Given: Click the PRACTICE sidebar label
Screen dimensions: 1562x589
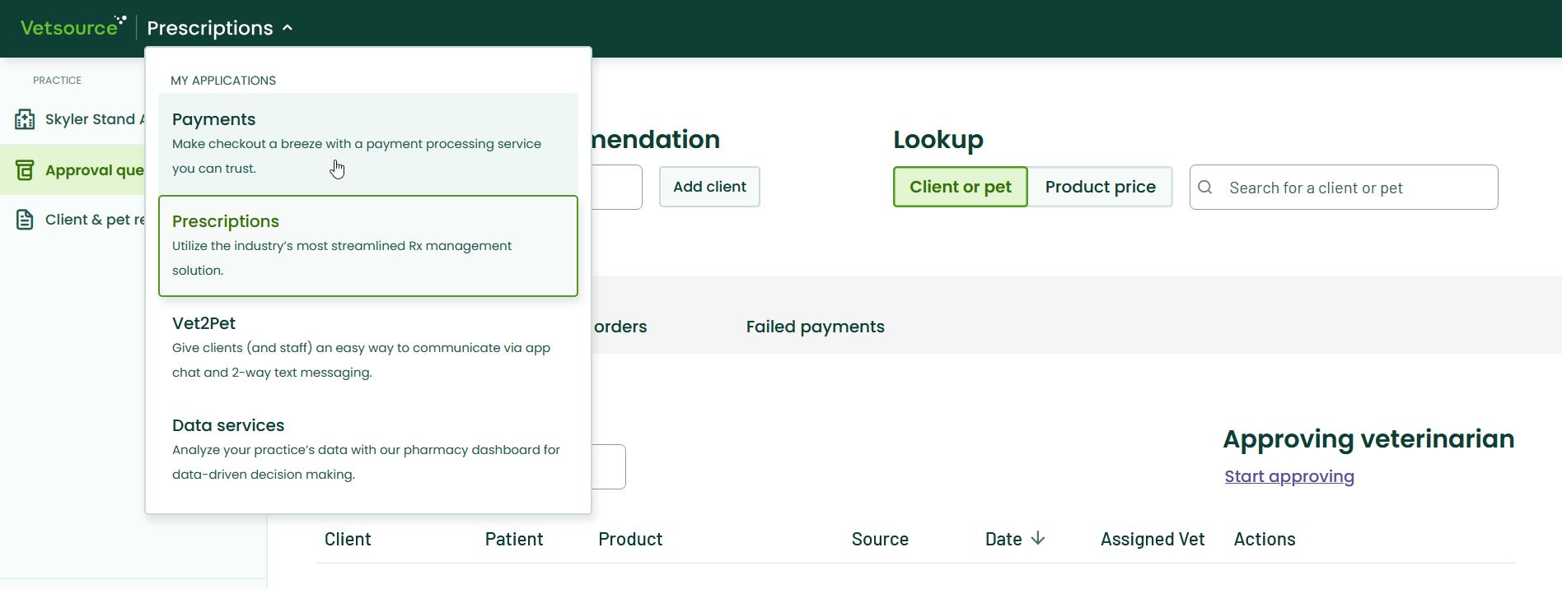Looking at the screenshot, I should (x=57, y=81).
